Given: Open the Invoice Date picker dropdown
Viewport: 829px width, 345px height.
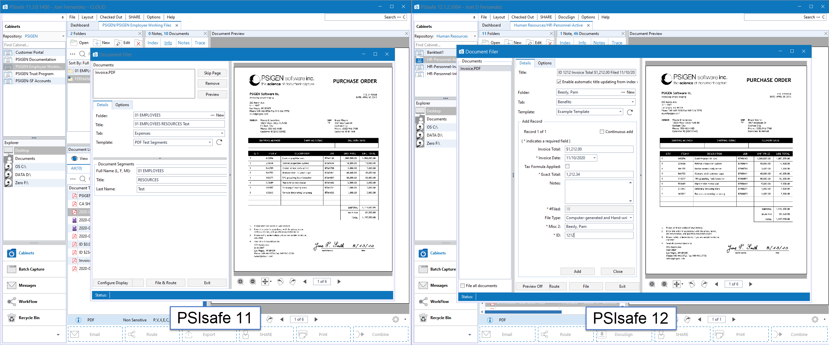Looking at the screenshot, I should pos(594,158).
